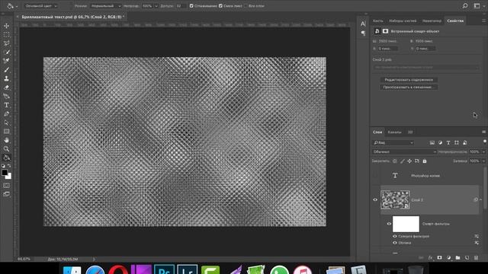This screenshot has height=274, width=488.
Task: Select the Horizontal Type tool
Action: point(6,105)
